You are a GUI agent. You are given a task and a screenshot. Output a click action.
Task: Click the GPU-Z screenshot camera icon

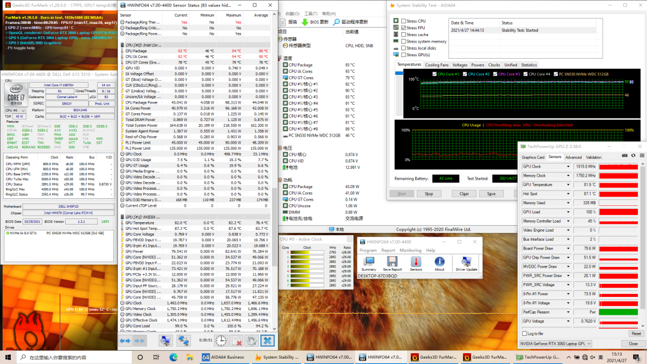pos(624,155)
